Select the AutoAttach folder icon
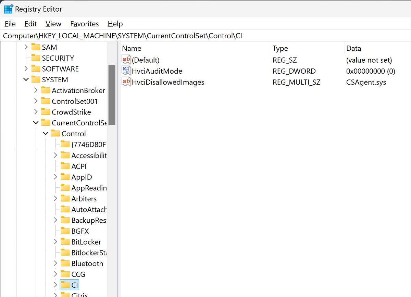This screenshot has height=297, width=411. (65, 209)
